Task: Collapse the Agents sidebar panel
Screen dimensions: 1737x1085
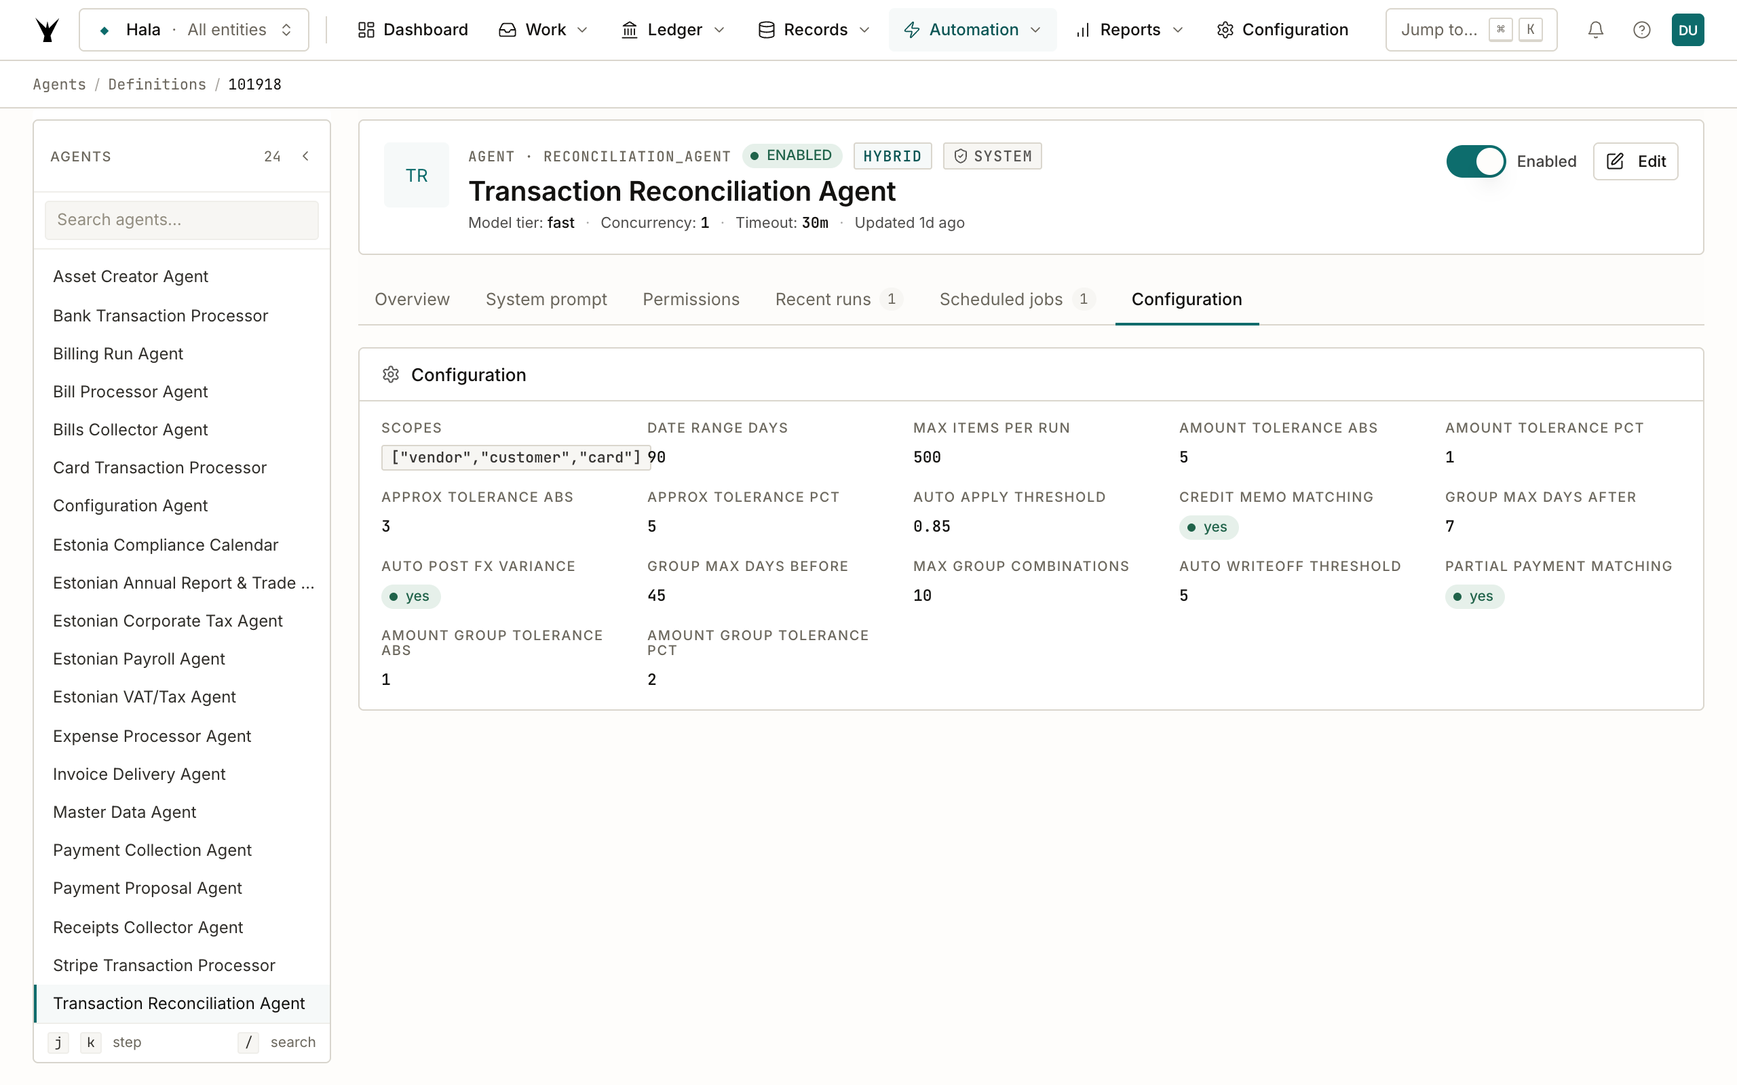Action: (306, 156)
